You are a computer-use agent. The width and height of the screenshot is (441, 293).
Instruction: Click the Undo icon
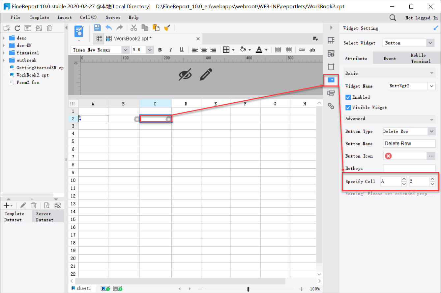[109, 28]
